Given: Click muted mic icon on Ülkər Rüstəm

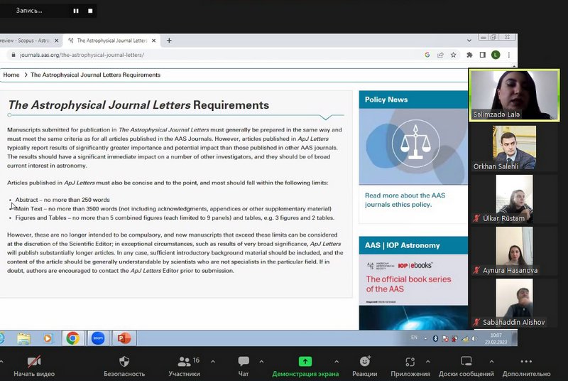Looking at the screenshot, I should (476, 218).
